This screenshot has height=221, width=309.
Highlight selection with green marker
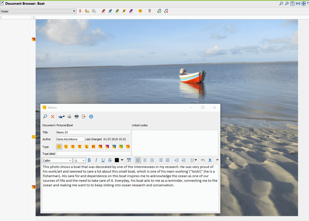[117, 11]
